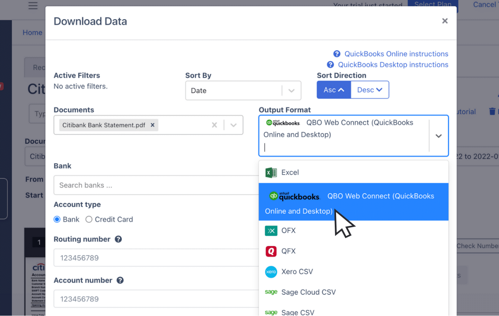The image size is (499, 316).
Task: Set sort direction to Asc
Action: coord(334,90)
